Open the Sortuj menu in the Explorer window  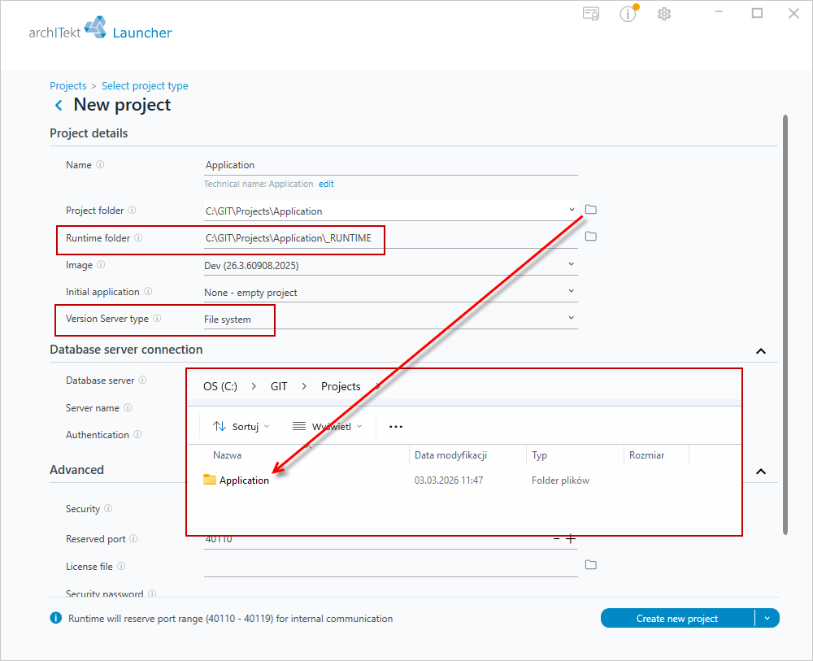[x=241, y=427]
